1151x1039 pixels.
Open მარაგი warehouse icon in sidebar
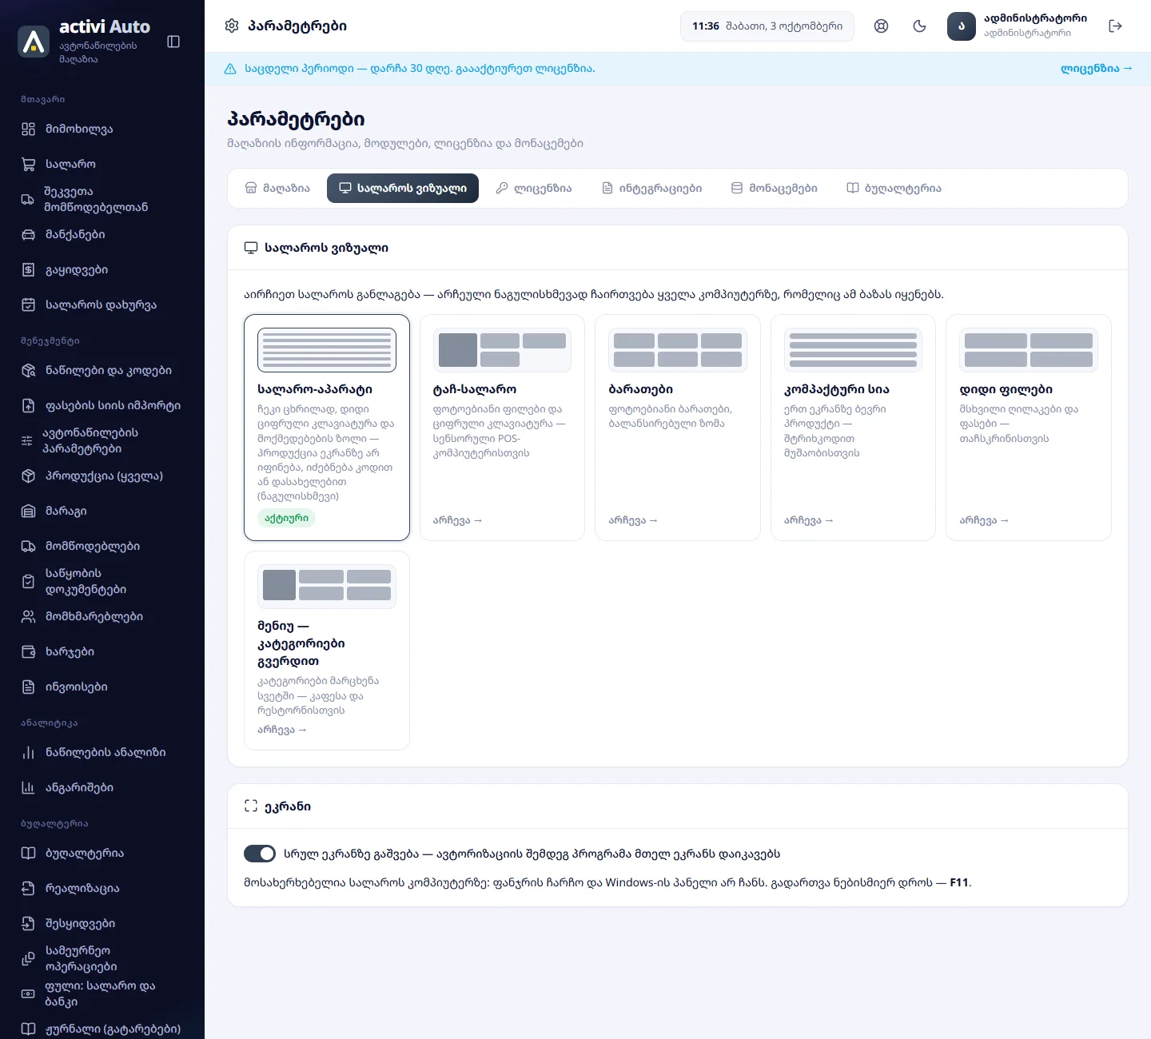tap(29, 511)
